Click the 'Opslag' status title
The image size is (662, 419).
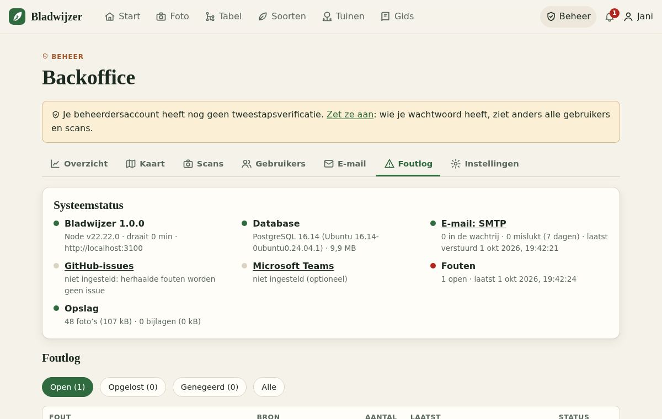(82, 308)
